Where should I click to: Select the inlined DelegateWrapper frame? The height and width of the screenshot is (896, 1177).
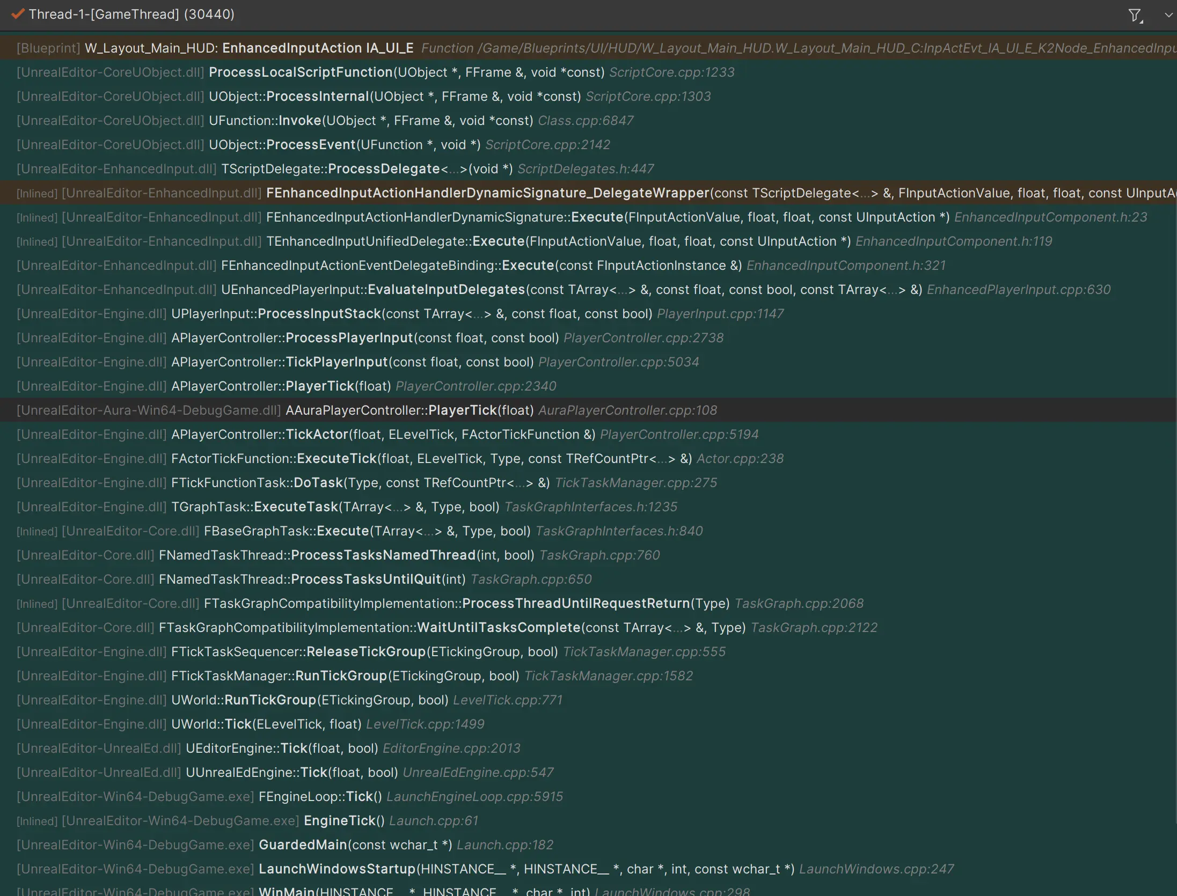(487, 193)
